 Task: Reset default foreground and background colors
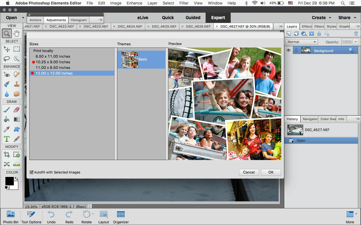coord(7,188)
